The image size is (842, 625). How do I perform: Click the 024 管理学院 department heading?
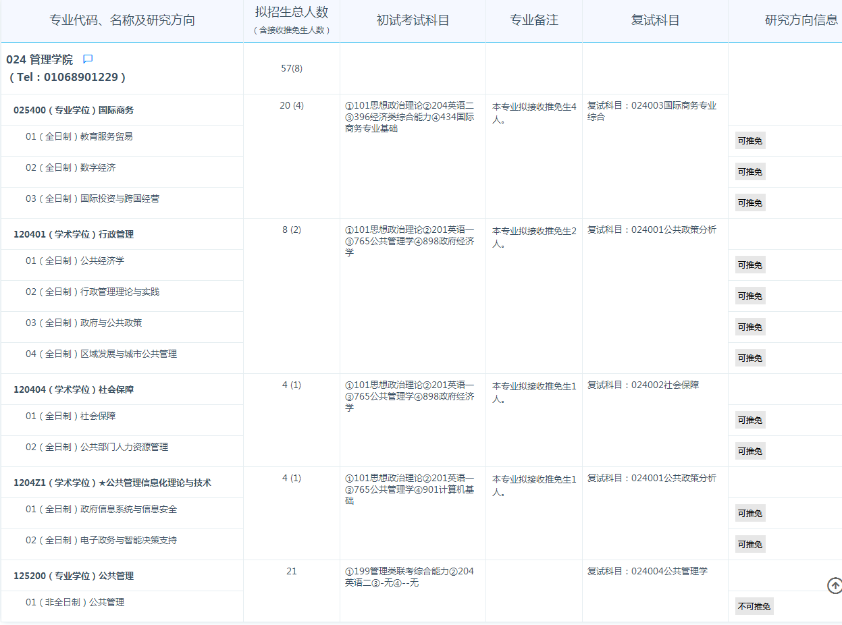point(39,59)
